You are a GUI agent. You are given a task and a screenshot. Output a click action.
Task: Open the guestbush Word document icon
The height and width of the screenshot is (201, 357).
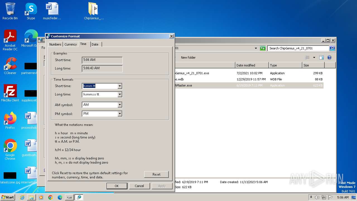pyautogui.click(x=30, y=148)
